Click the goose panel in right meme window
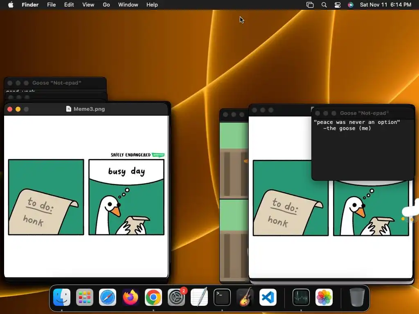The image size is (419, 314). point(371,208)
